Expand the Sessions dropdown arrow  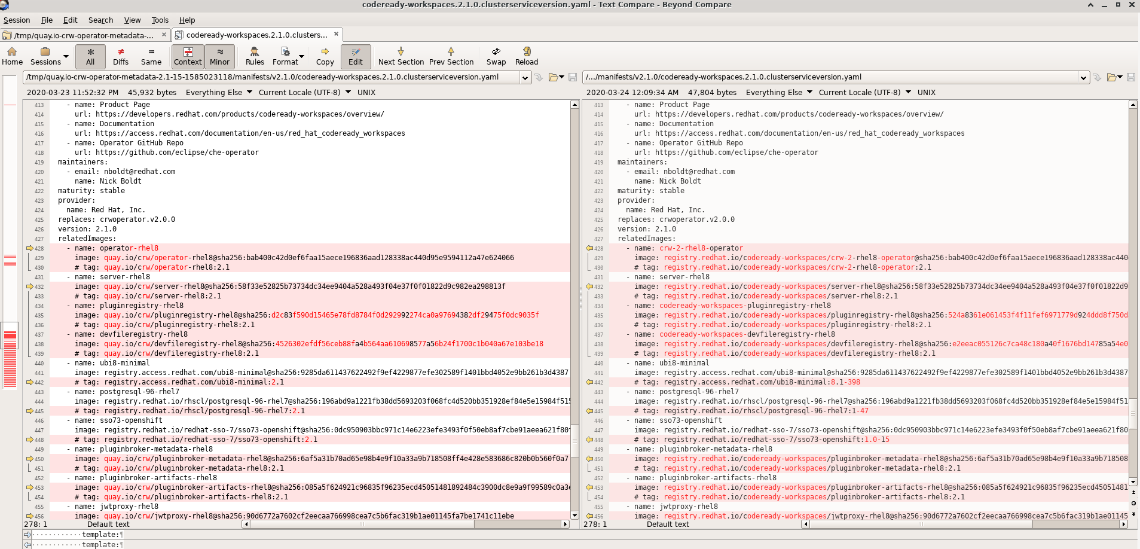coord(66,57)
